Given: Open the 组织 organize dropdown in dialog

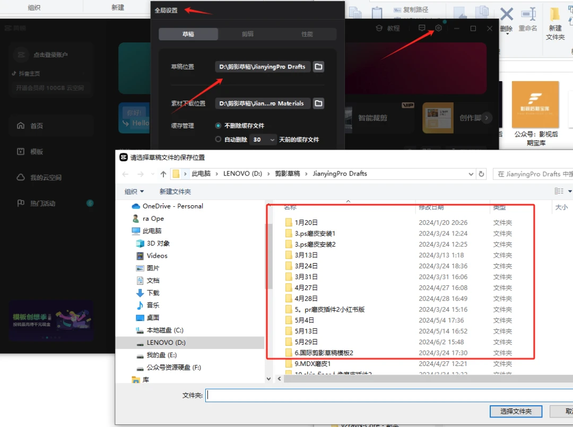Looking at the screenshot, I should [134, 191].
